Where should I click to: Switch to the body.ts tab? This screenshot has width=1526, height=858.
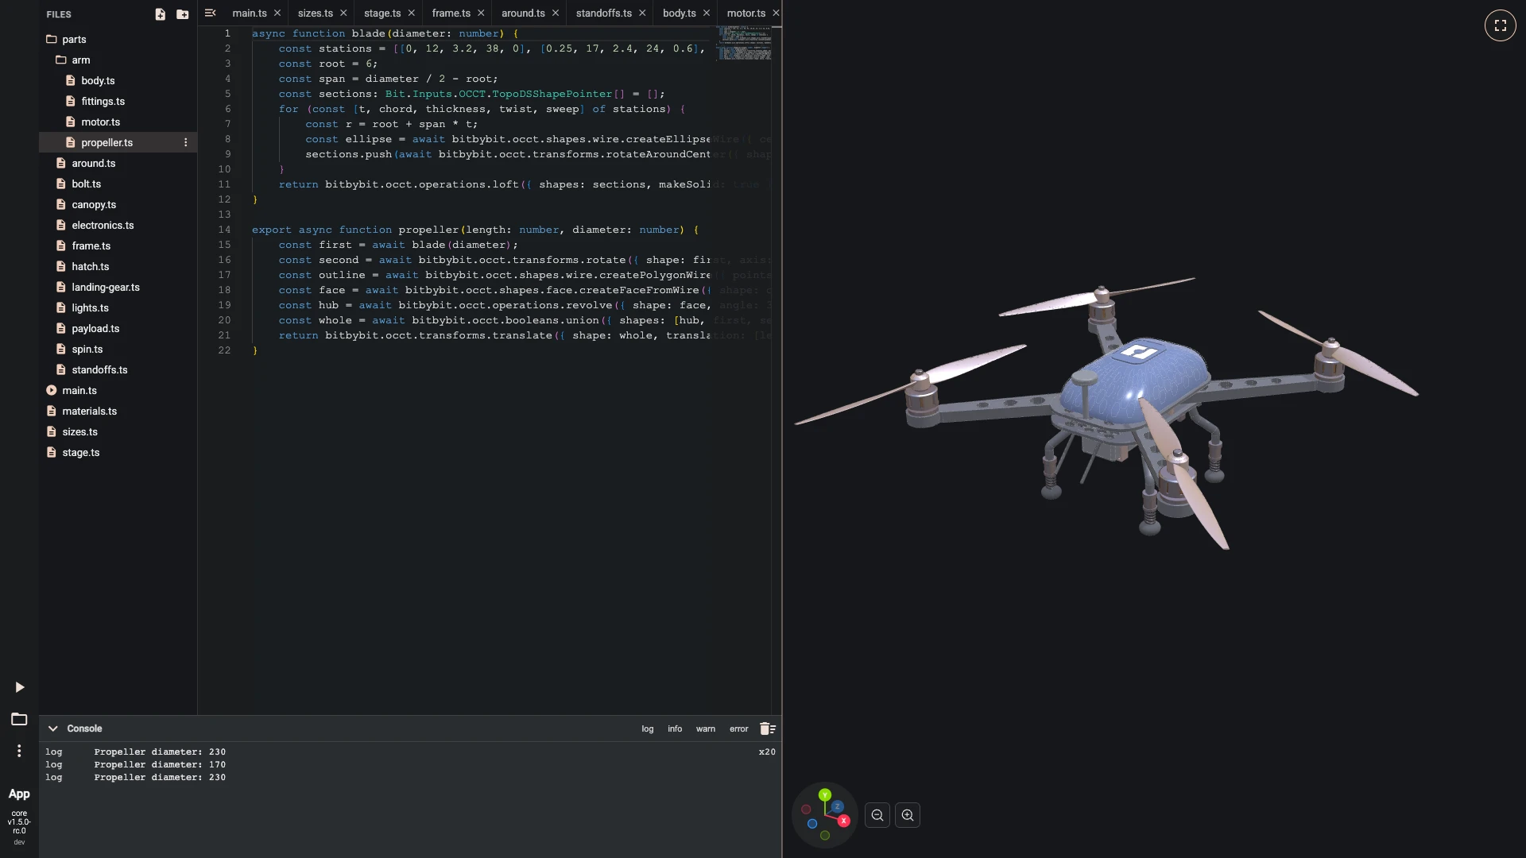[680, 13]
